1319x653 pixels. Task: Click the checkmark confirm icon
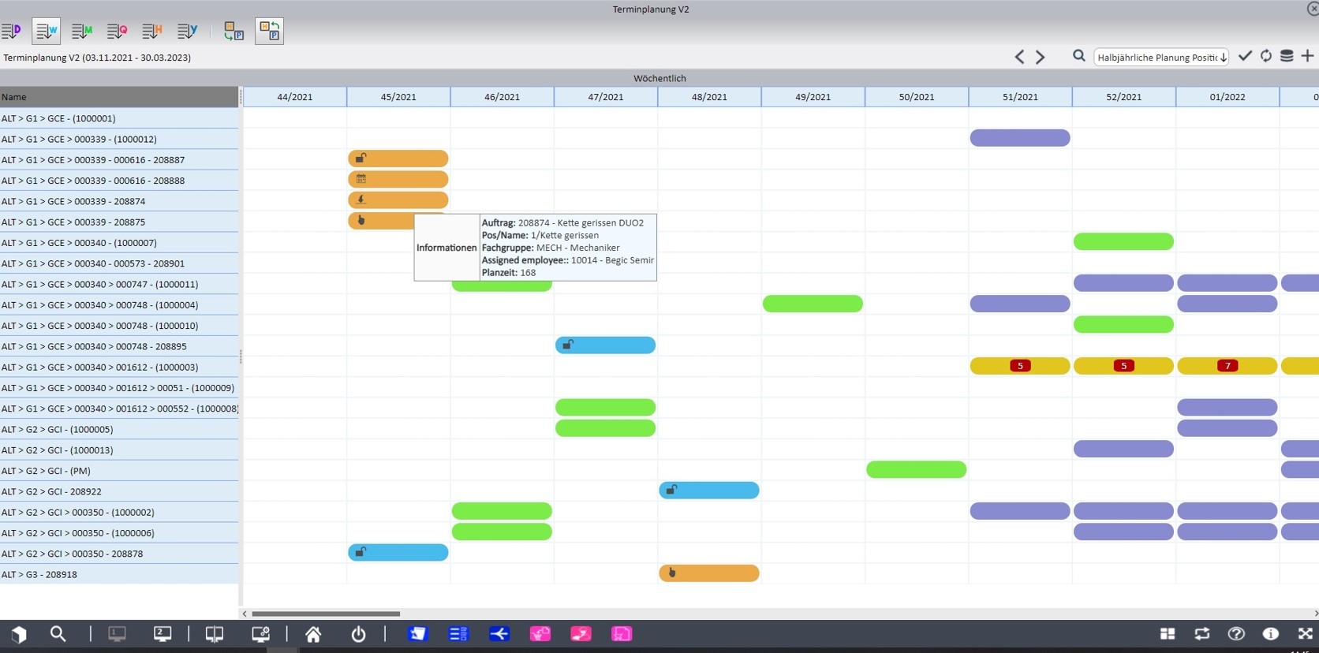point(1245,56)
